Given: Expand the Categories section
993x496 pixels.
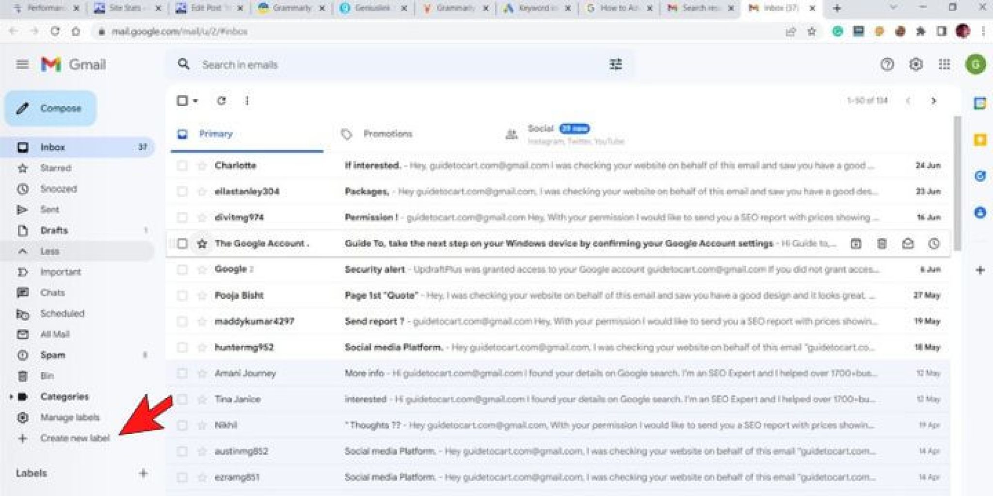Looking at the screenshot, I should pos(11,397).
